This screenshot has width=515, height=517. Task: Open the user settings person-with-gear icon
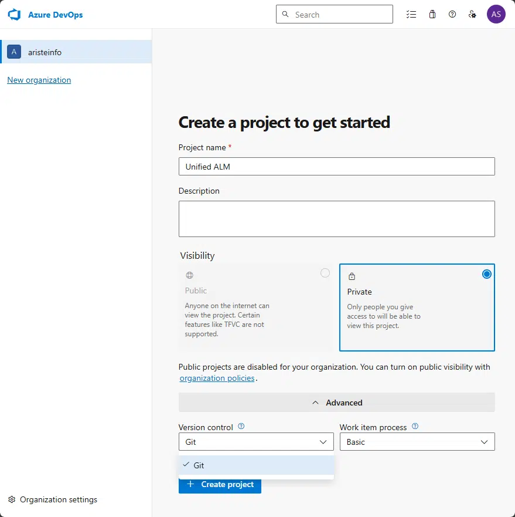(473, 14)
